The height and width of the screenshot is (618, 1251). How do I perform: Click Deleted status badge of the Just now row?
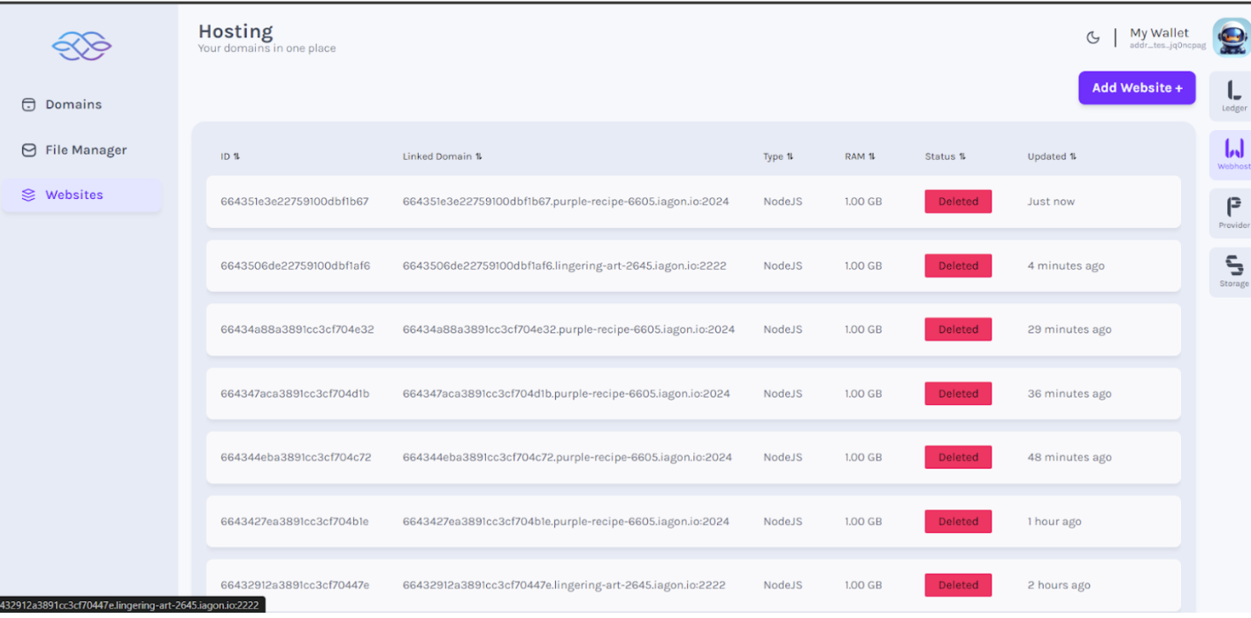(x=958, y=202)
